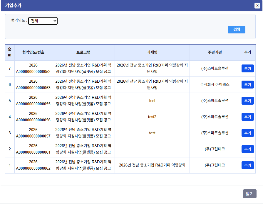Select 주식회사 아이웍스 organization cell
Image resolution: width=263 pixels, height=204 pixels.
215,84
